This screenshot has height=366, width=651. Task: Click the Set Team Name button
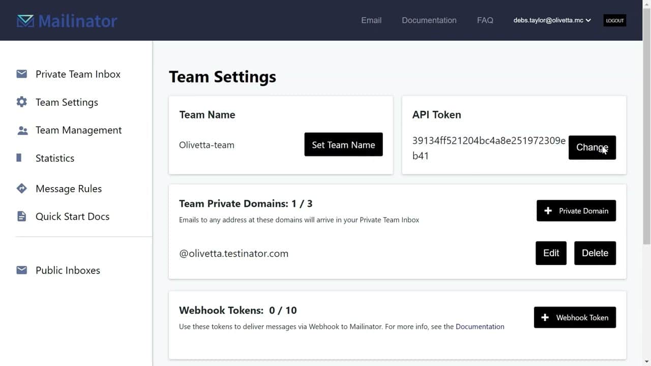point(343,145)
